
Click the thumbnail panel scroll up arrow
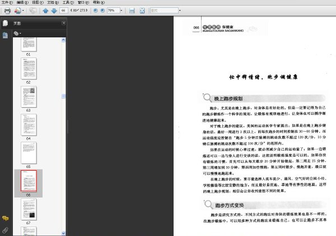(63, 40)
